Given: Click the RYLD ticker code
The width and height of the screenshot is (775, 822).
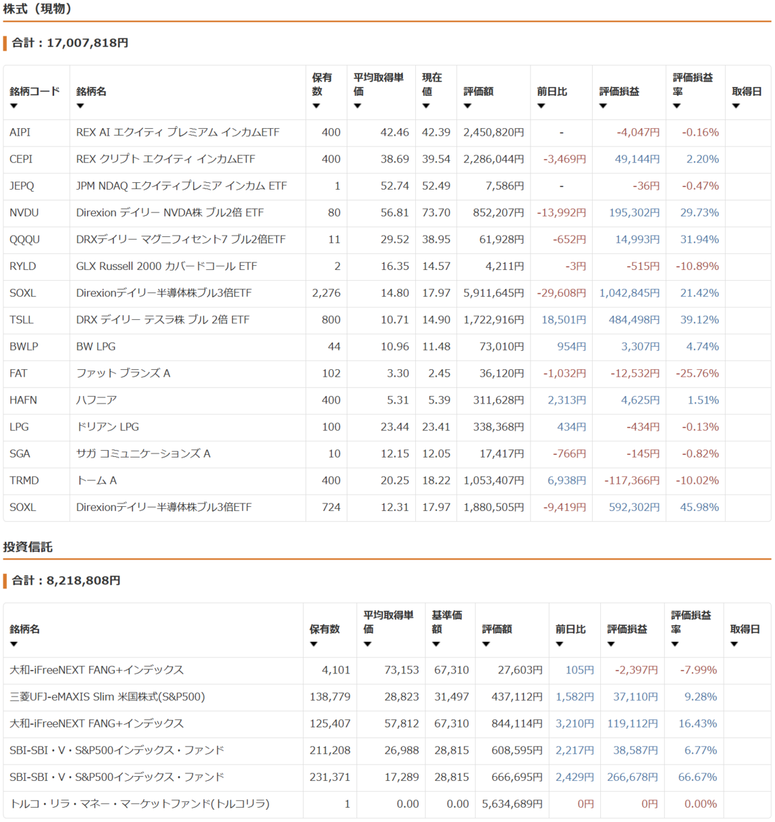Looking at the screenshot, I should (x=23, y=266).
